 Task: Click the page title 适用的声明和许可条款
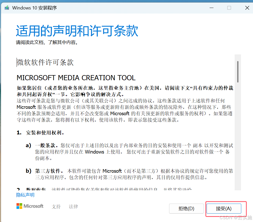tap(77, 31)
